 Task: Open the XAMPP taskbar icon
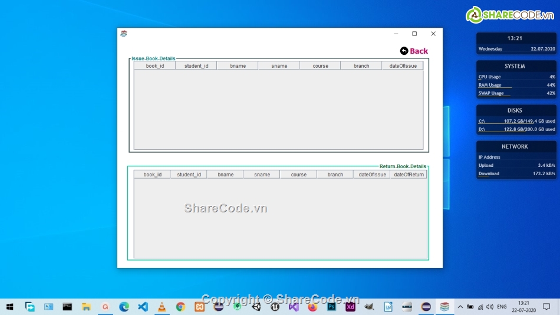[199, 307]
